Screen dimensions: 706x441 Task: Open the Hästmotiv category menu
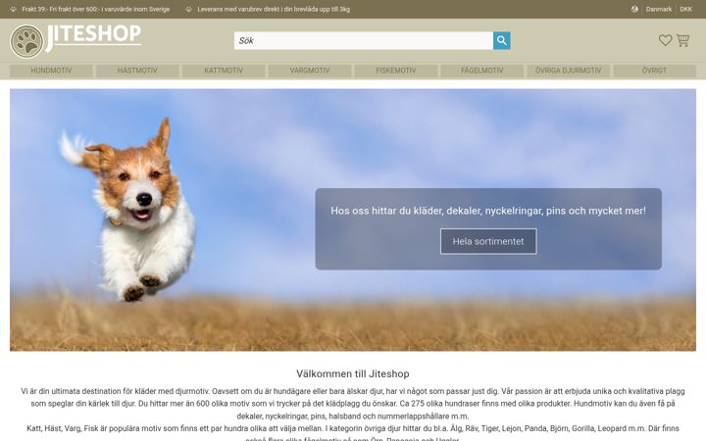[x=137, y=71]
